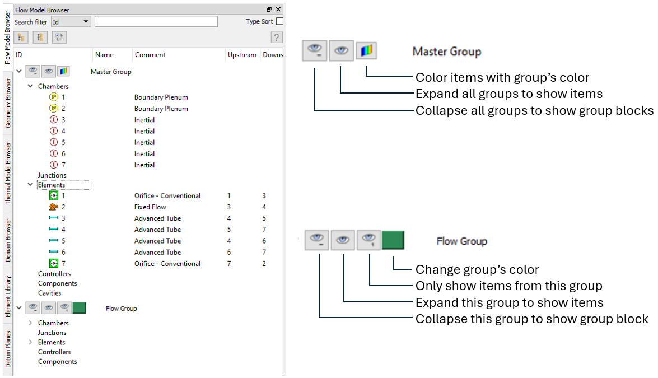Screen dimensions: 658x378
Task: Click the Comment column header
Action: click(150, 55)
